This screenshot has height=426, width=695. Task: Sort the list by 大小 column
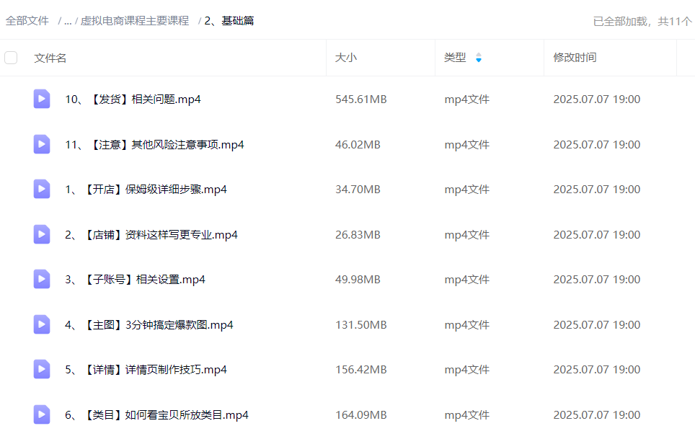(346, 58)
